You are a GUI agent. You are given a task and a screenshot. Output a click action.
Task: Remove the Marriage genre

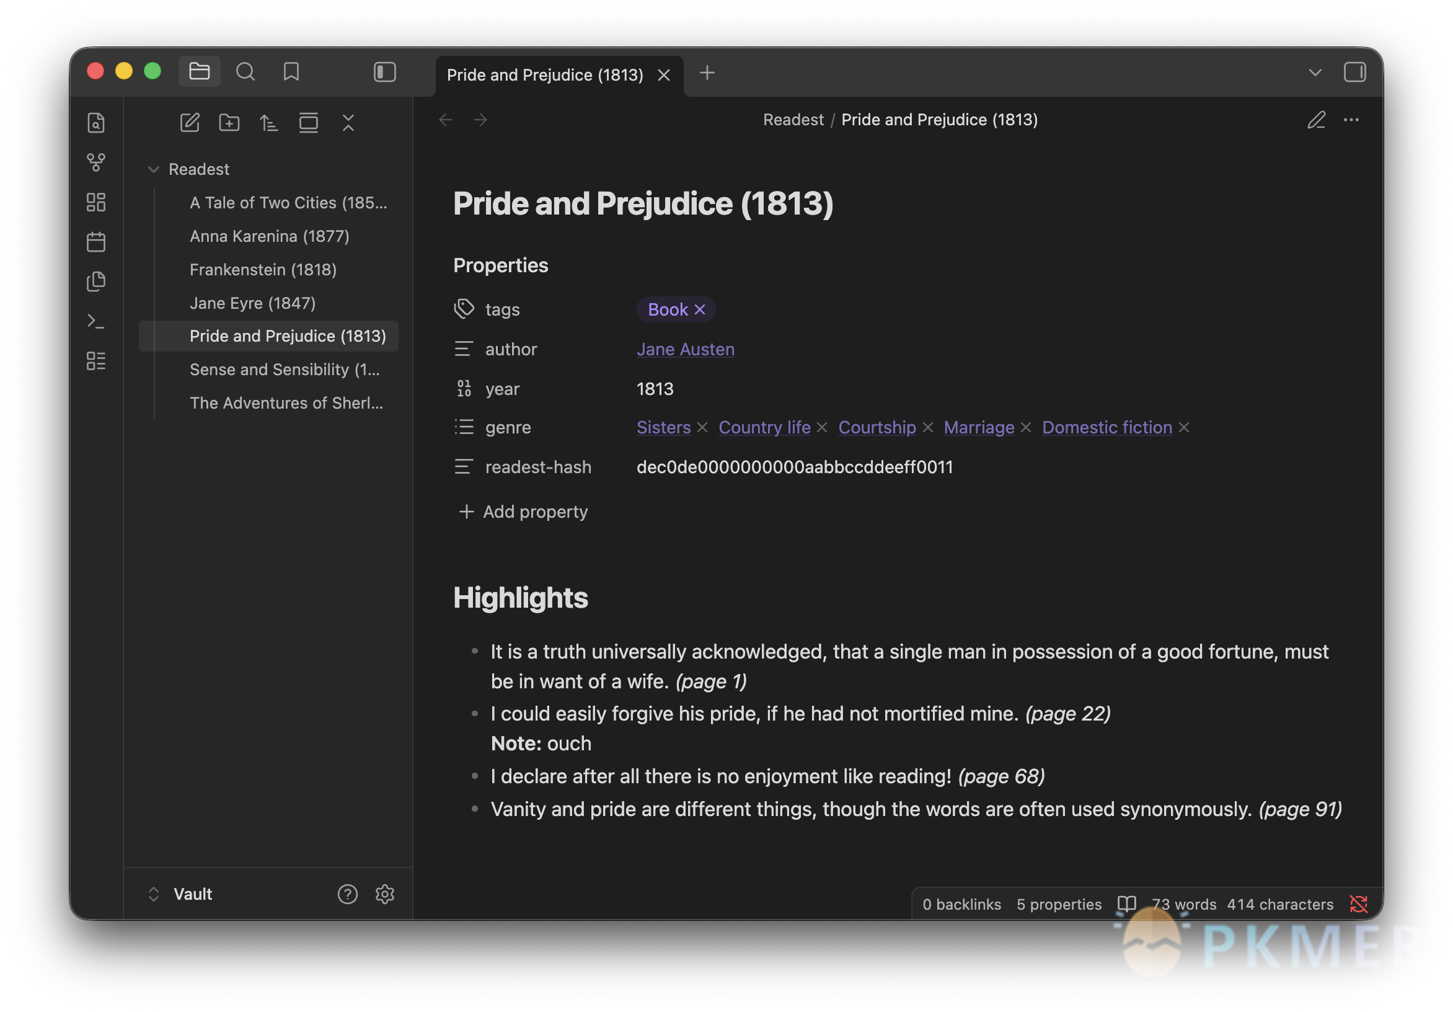(1026, 428)
